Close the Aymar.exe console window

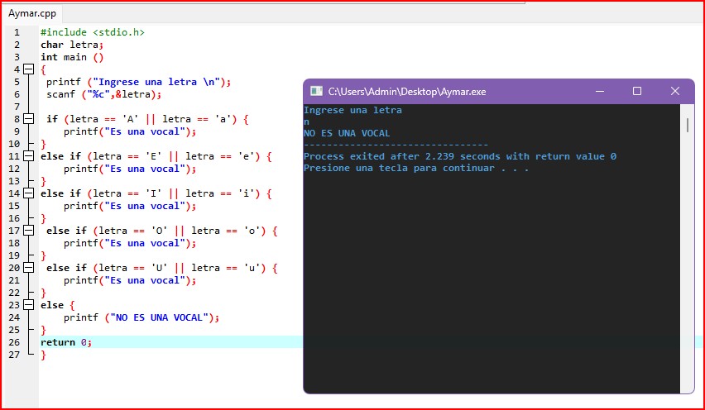674,91
